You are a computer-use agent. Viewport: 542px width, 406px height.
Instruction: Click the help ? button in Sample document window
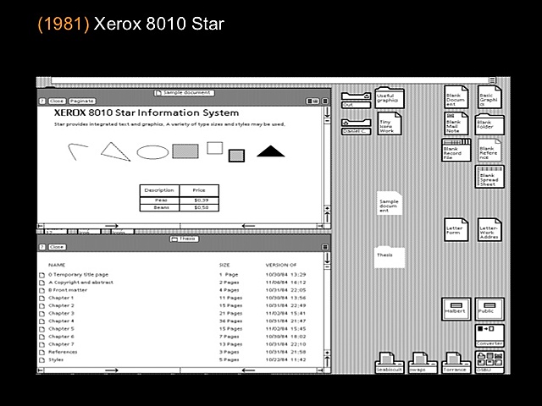click(x=42, y=101)
